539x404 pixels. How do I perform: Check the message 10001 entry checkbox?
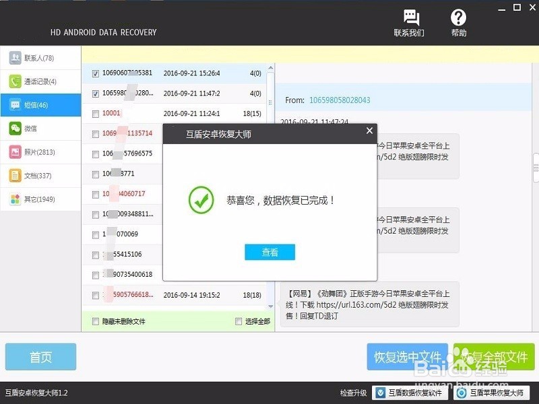click(96, 114)
